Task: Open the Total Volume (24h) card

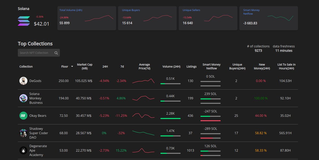Action: click(87, 18)
